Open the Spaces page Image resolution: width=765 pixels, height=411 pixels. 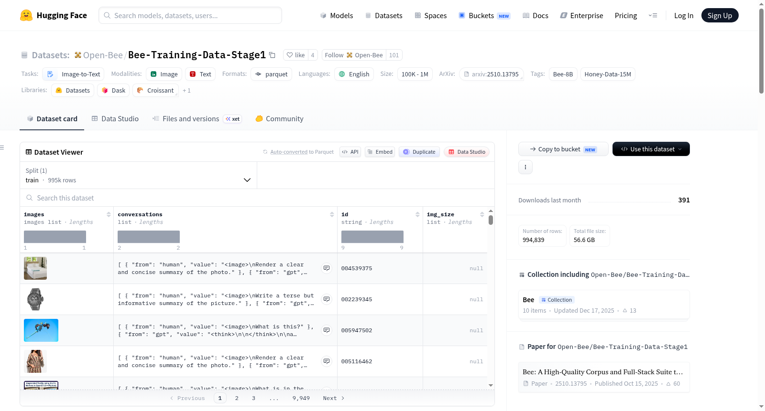pyautogui.click(x=431, y=15)
